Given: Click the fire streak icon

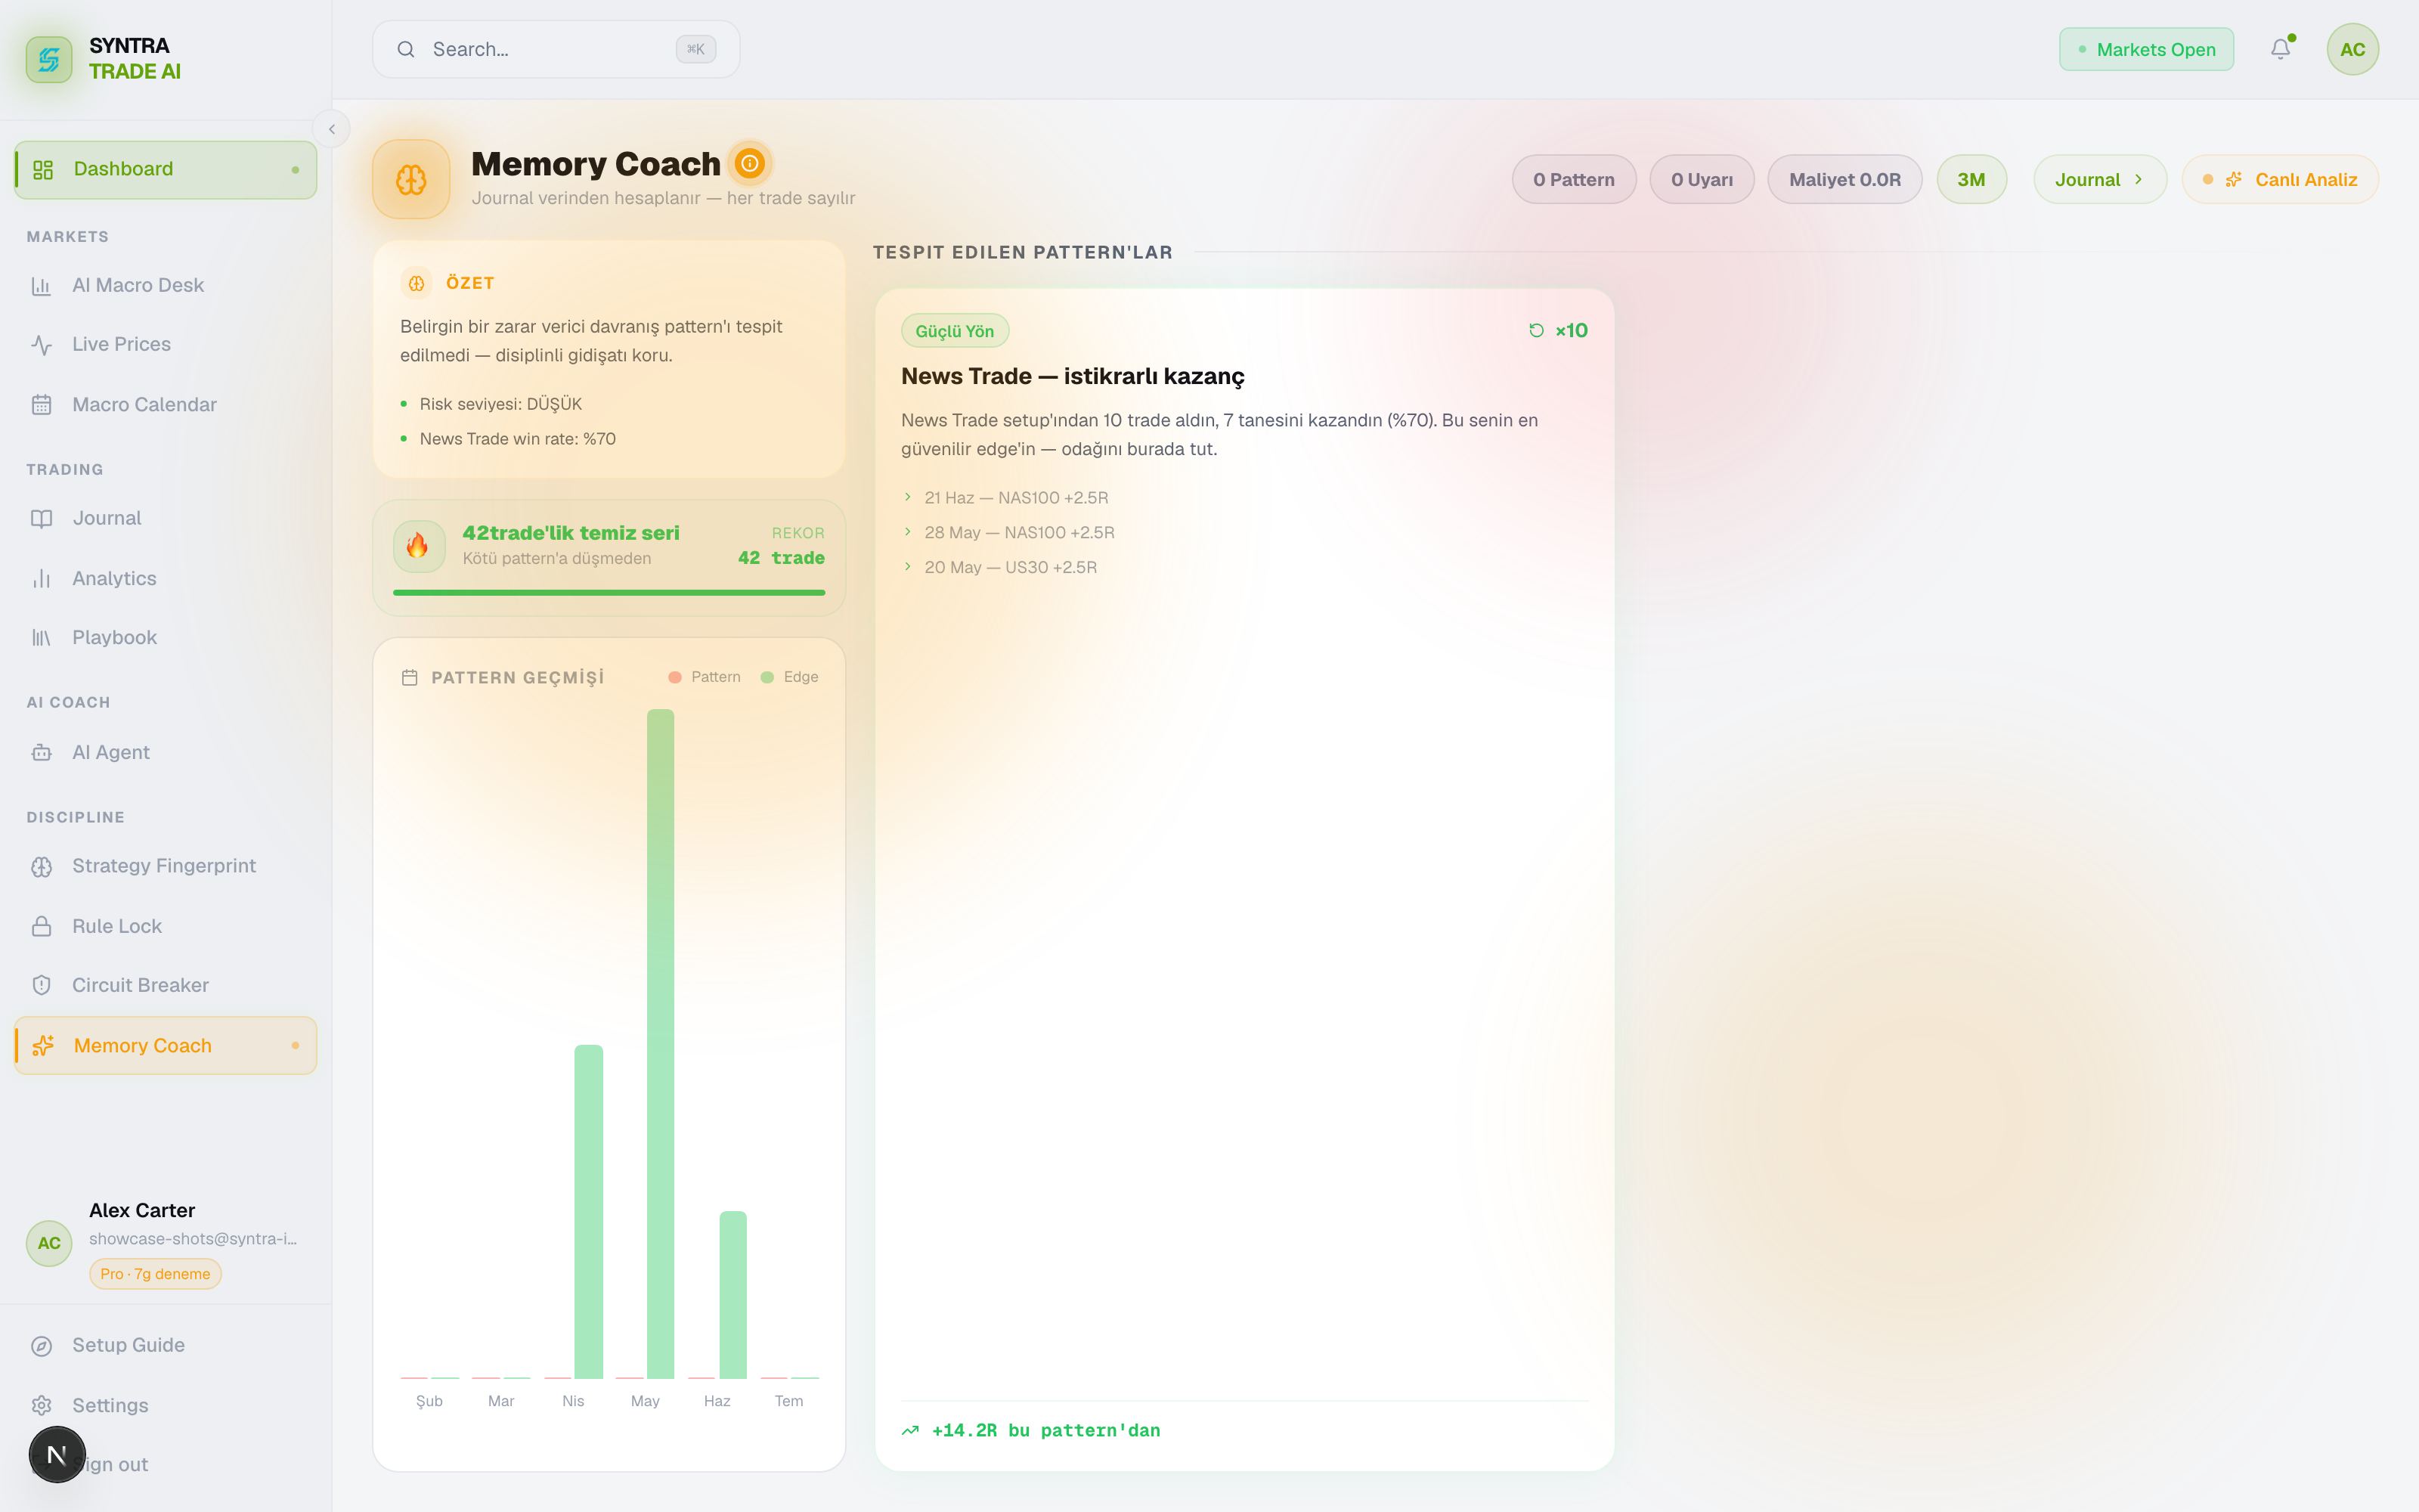Looking at the screenshot, I should coord(418,545).
